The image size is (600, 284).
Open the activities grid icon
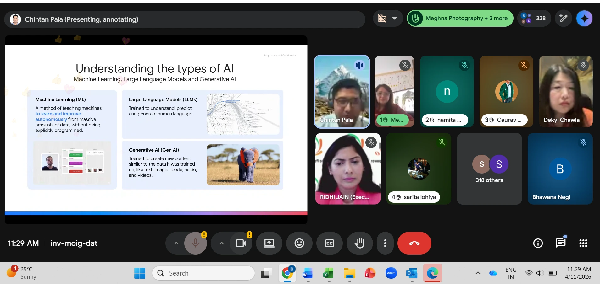pyautogui.click(x=583, y=243)
